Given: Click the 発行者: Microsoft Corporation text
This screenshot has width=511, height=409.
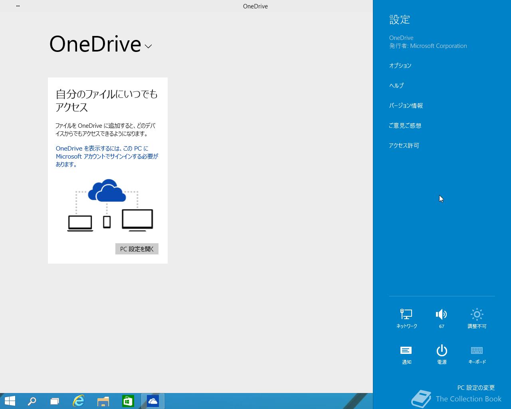Looking at the screenshot, I should [428, 46].
